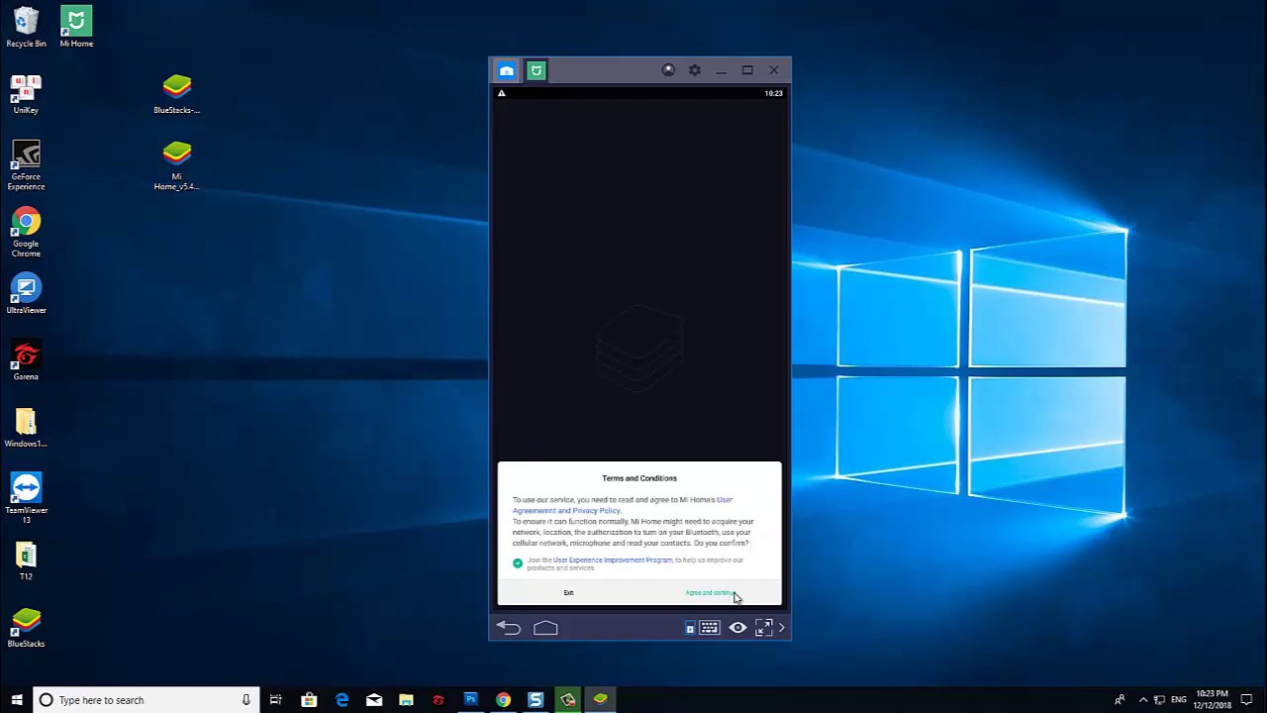Select the UniKey desktop icon
Screen dimensions: 1267x713
pos(26,94)
